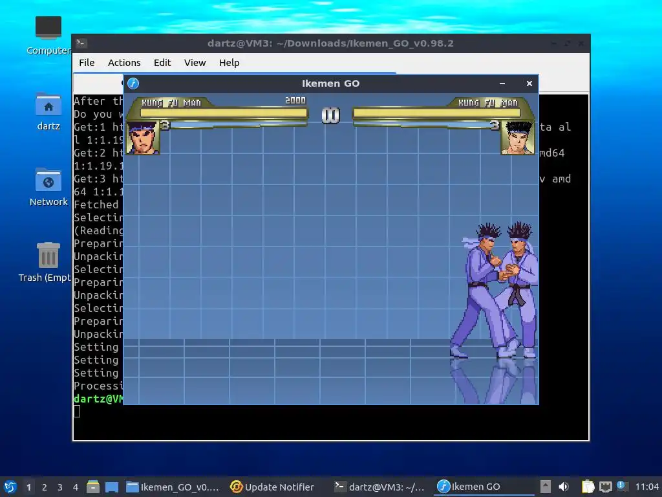Screen dimensions: 662x497
Task: Click the show desktop icon in taskbar
Action: click(111, 487)
